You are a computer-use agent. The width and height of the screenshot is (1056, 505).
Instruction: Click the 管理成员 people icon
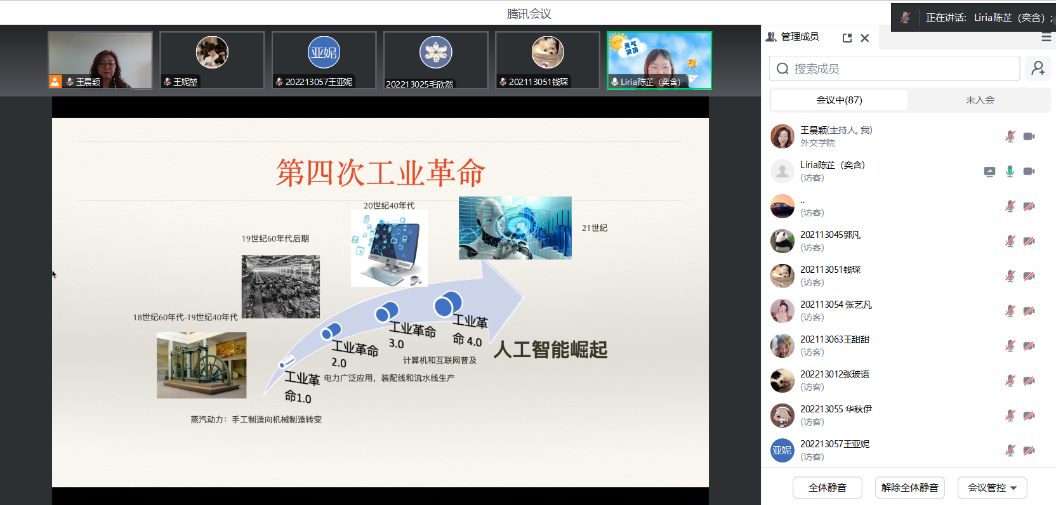point(771,37)
